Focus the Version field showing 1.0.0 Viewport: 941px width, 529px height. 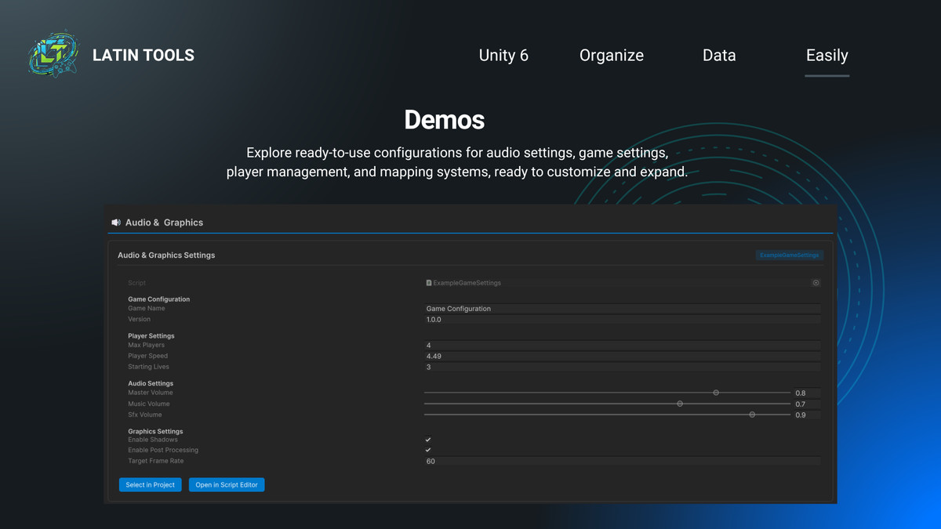click(x=622, y=320)
